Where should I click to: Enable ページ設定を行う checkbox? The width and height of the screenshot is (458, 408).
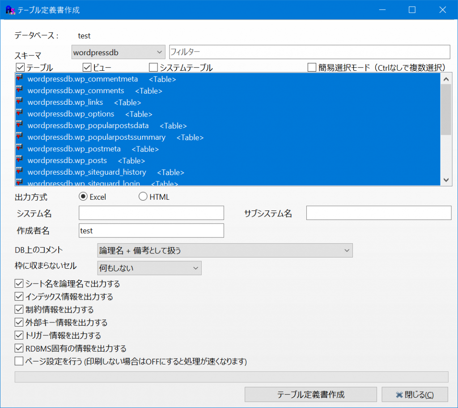tap(19, 361)
